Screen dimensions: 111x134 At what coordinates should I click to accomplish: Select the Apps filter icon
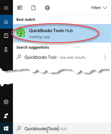[x=20, y=8]
